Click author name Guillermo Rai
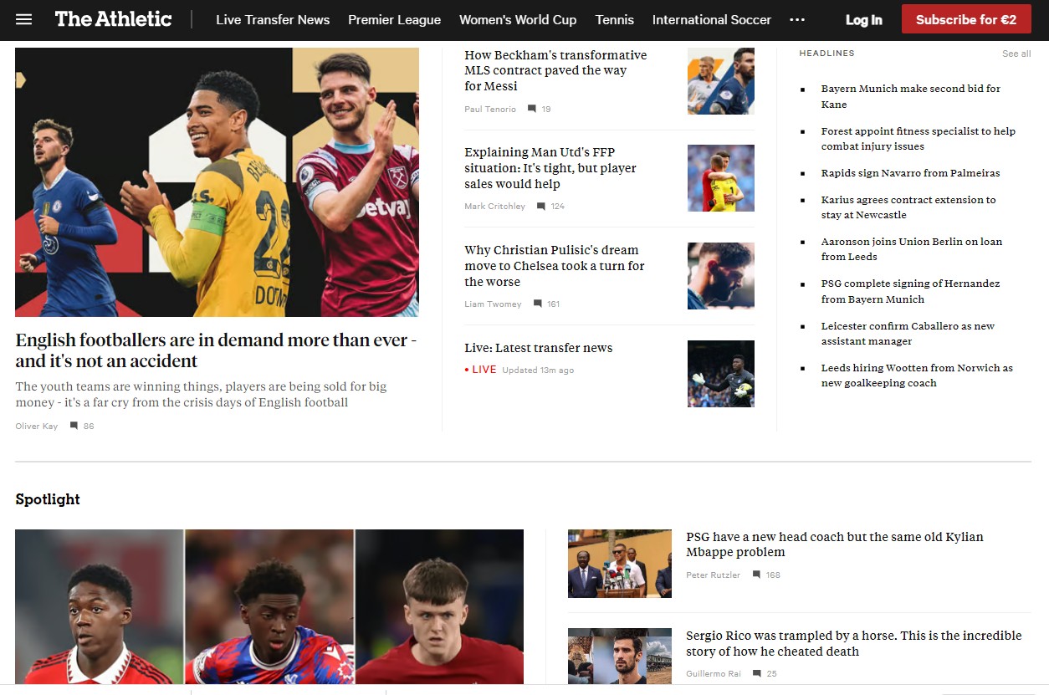The width and height of the screenshot is (1049, 695). tap(714, 674)
